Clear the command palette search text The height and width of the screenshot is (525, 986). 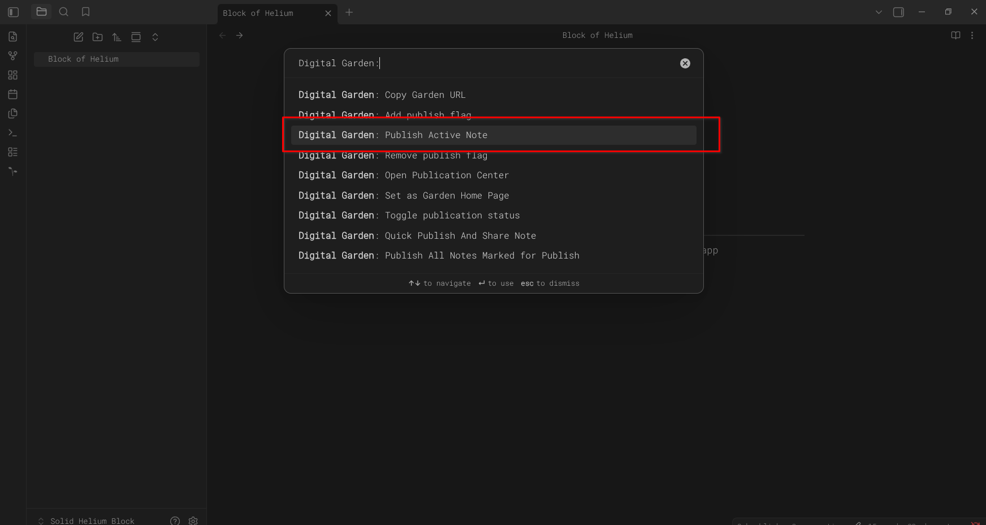(685, 63)
